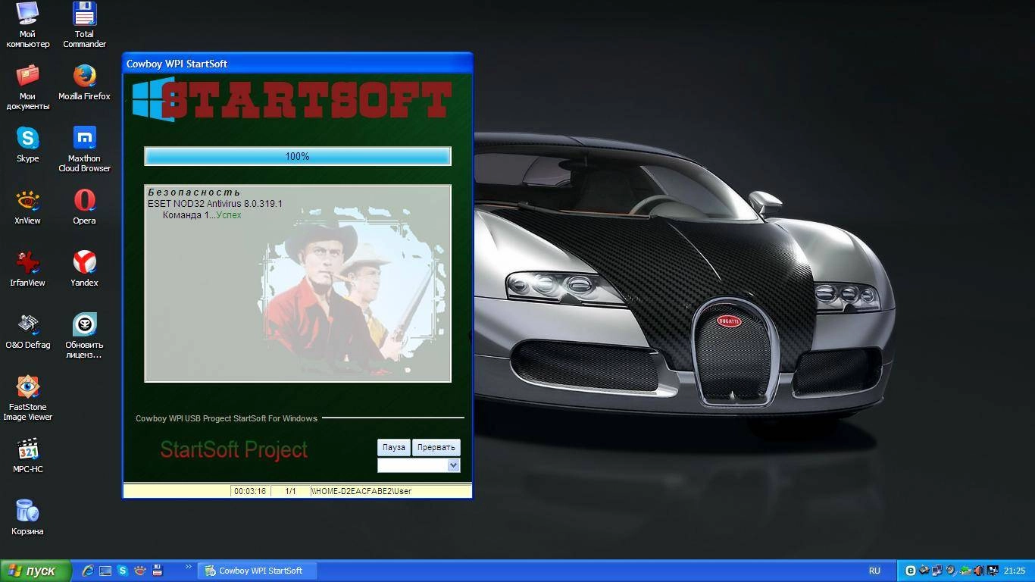Select the Обновить лиценз... desktop icon
The image size is (1035, 582).
84,336
